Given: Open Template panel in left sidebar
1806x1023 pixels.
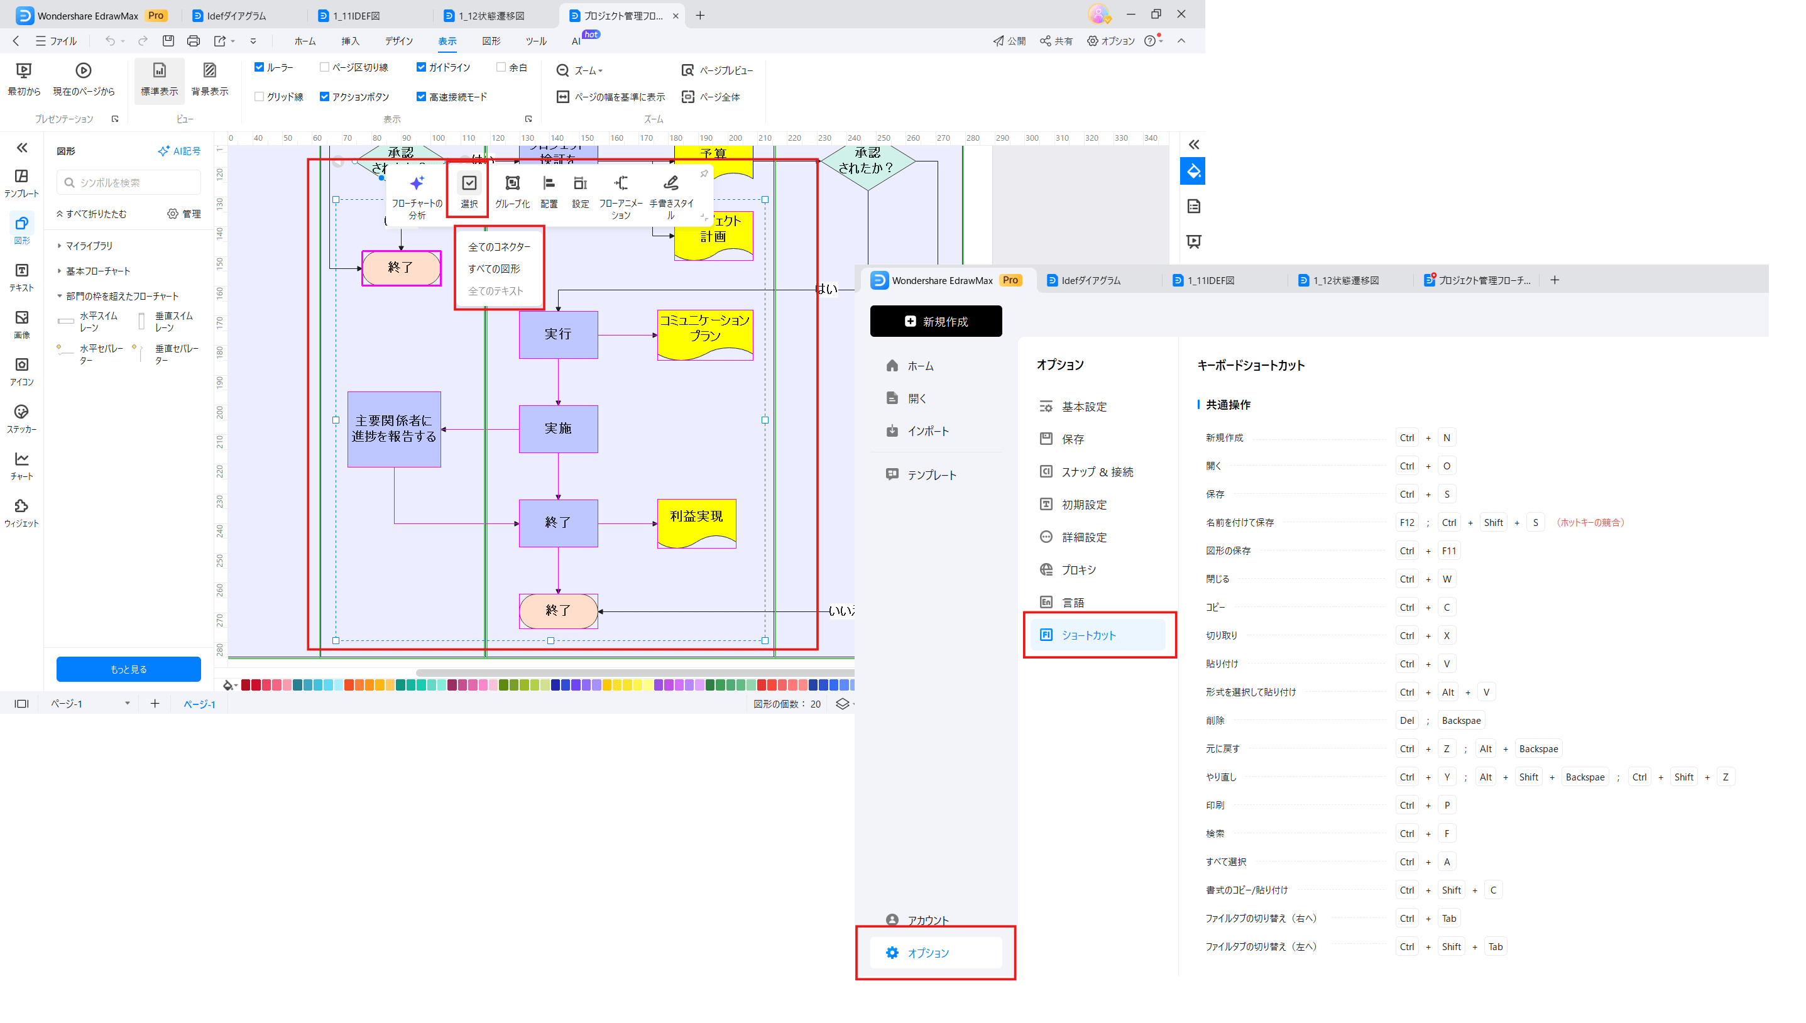Looking at the screenshot, I should click(x=22, y=183).
